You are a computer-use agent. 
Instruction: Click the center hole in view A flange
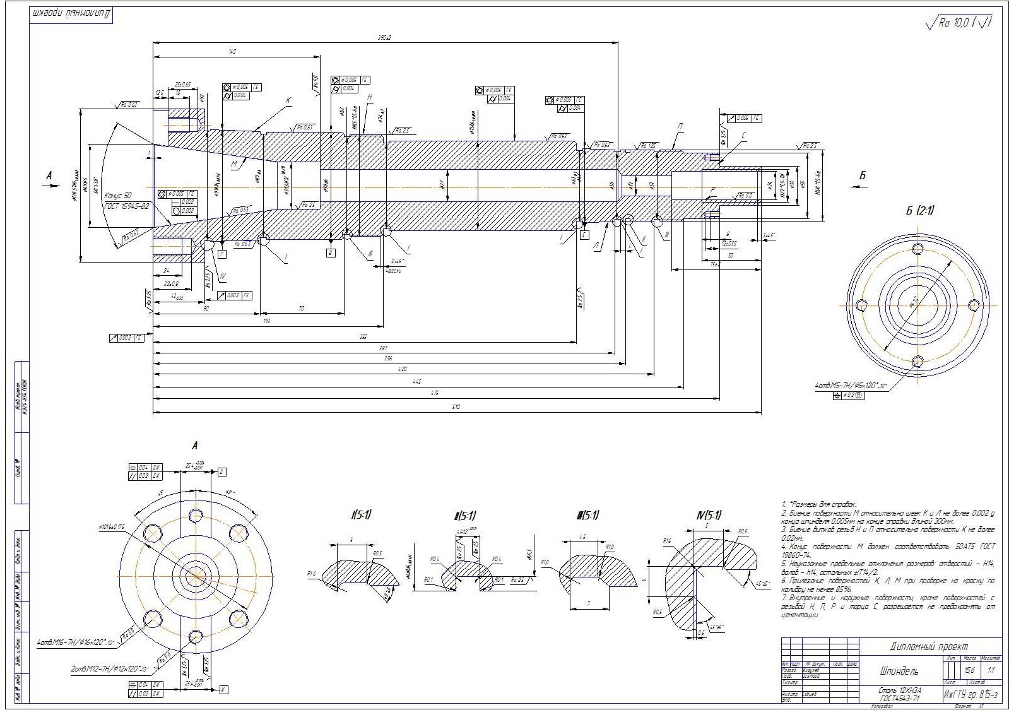click(196, 575)
